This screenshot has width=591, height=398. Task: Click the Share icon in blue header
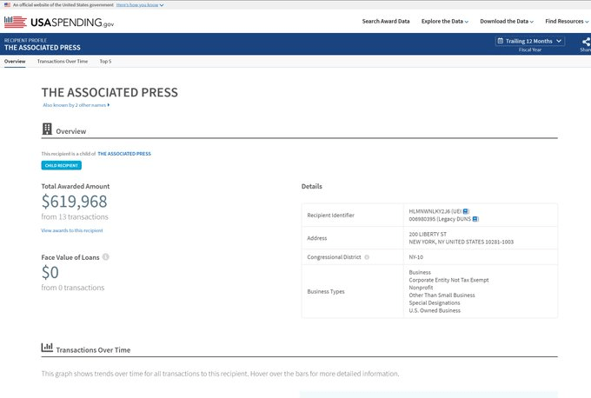click(585, 41)
